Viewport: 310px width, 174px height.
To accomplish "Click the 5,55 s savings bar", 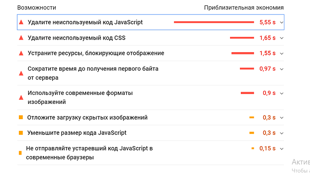I will (x=214, y=22).
